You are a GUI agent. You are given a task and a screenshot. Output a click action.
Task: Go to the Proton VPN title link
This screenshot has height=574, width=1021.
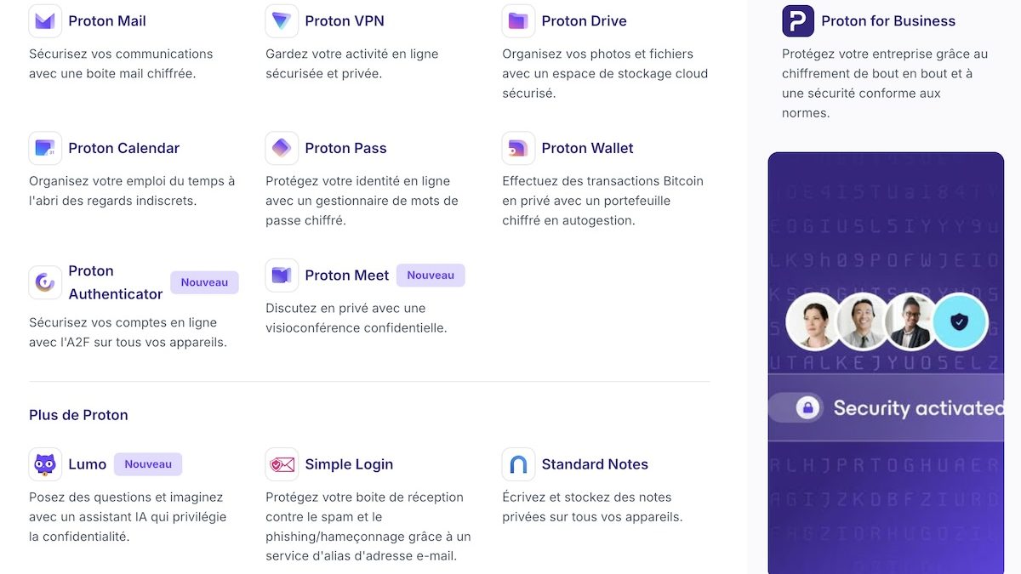coord(345,21)
